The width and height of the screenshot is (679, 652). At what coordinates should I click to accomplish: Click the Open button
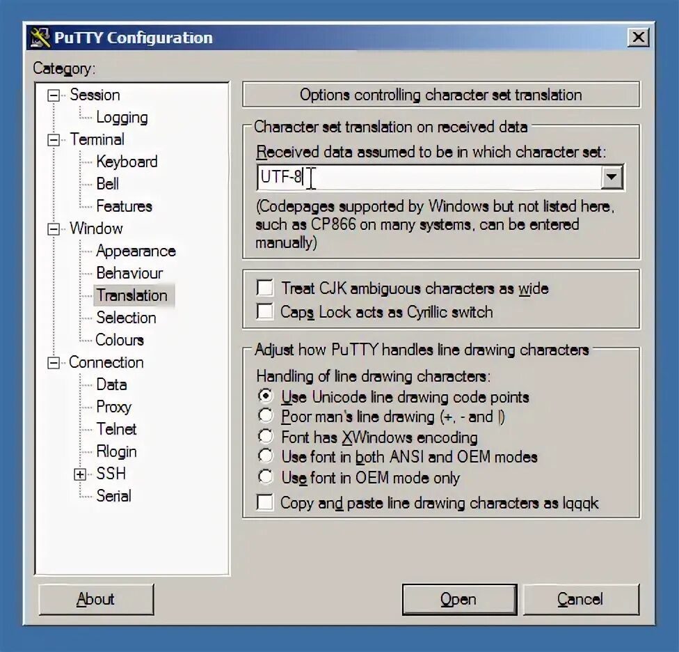coord(459,600)
